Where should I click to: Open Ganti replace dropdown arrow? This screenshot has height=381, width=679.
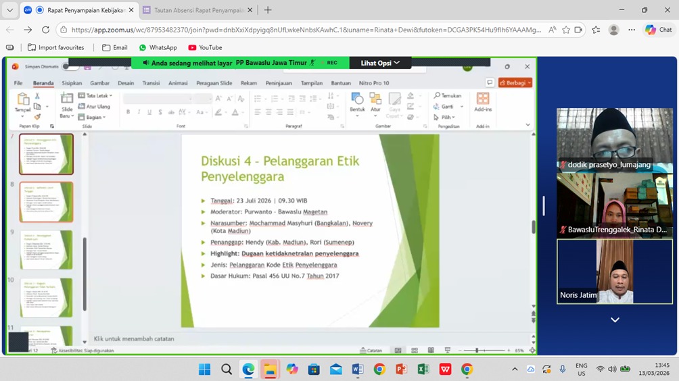[x=462, y=106]
